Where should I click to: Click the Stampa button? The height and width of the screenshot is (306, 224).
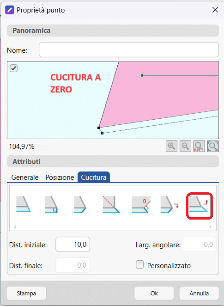tap(26, 293)
